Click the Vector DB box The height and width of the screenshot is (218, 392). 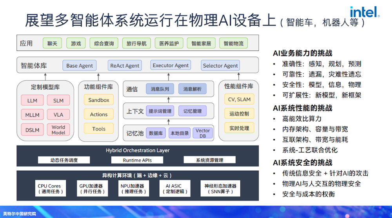click(203, 133)
